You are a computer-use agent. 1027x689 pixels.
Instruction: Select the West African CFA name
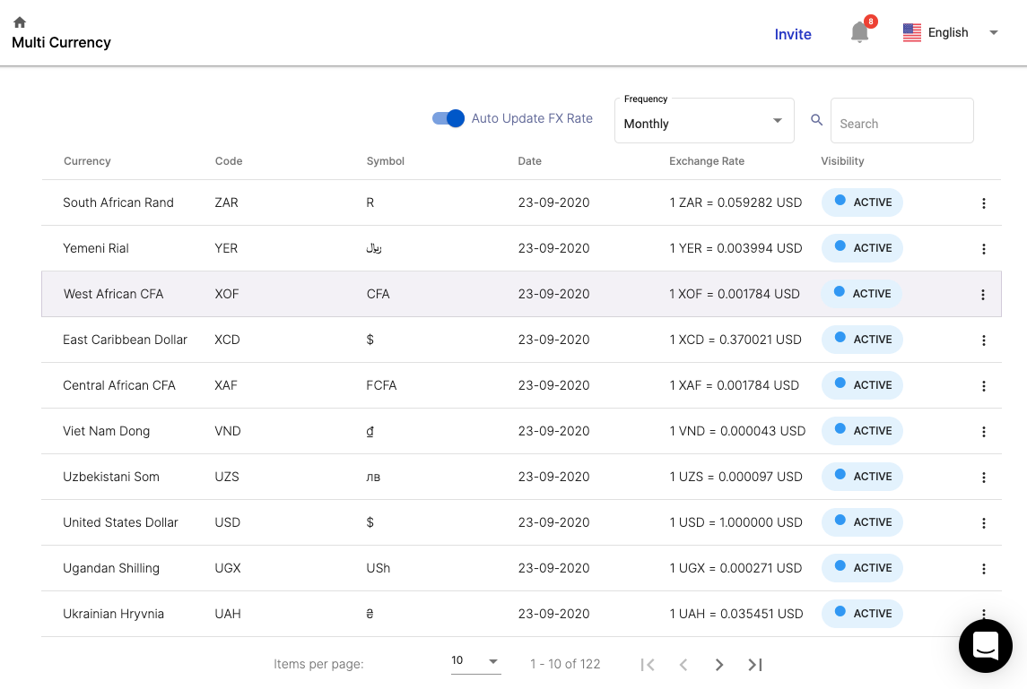pyautogui.click(x=113, y=295)
